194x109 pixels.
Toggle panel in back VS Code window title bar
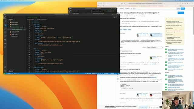(x=112, y=8)
